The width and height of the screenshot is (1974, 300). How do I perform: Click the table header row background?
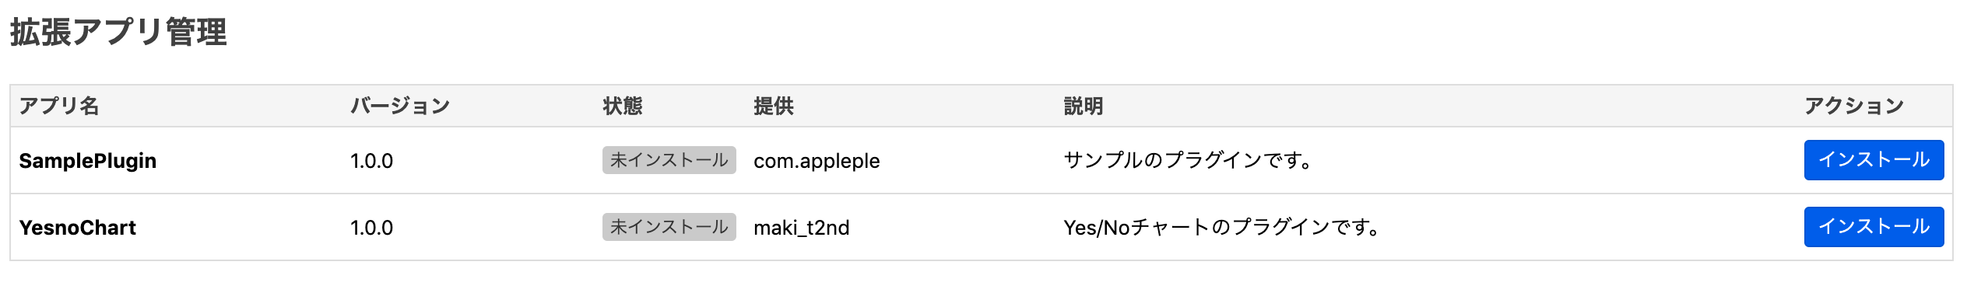(981, 106)
